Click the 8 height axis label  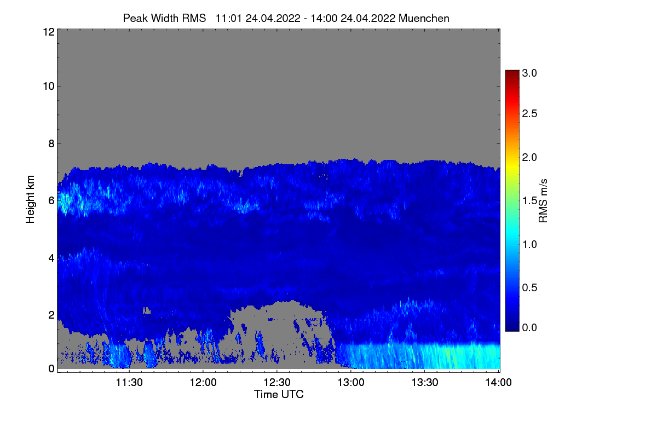(x=51, y=143)
